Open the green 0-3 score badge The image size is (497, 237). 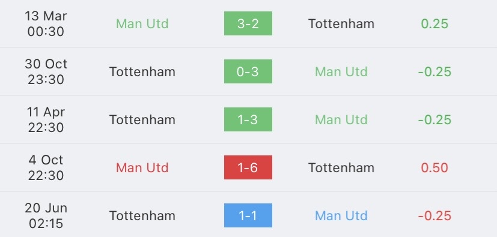point(248,71)
